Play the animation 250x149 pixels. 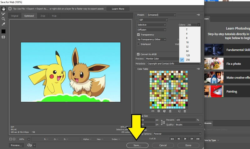click(185, 139)
